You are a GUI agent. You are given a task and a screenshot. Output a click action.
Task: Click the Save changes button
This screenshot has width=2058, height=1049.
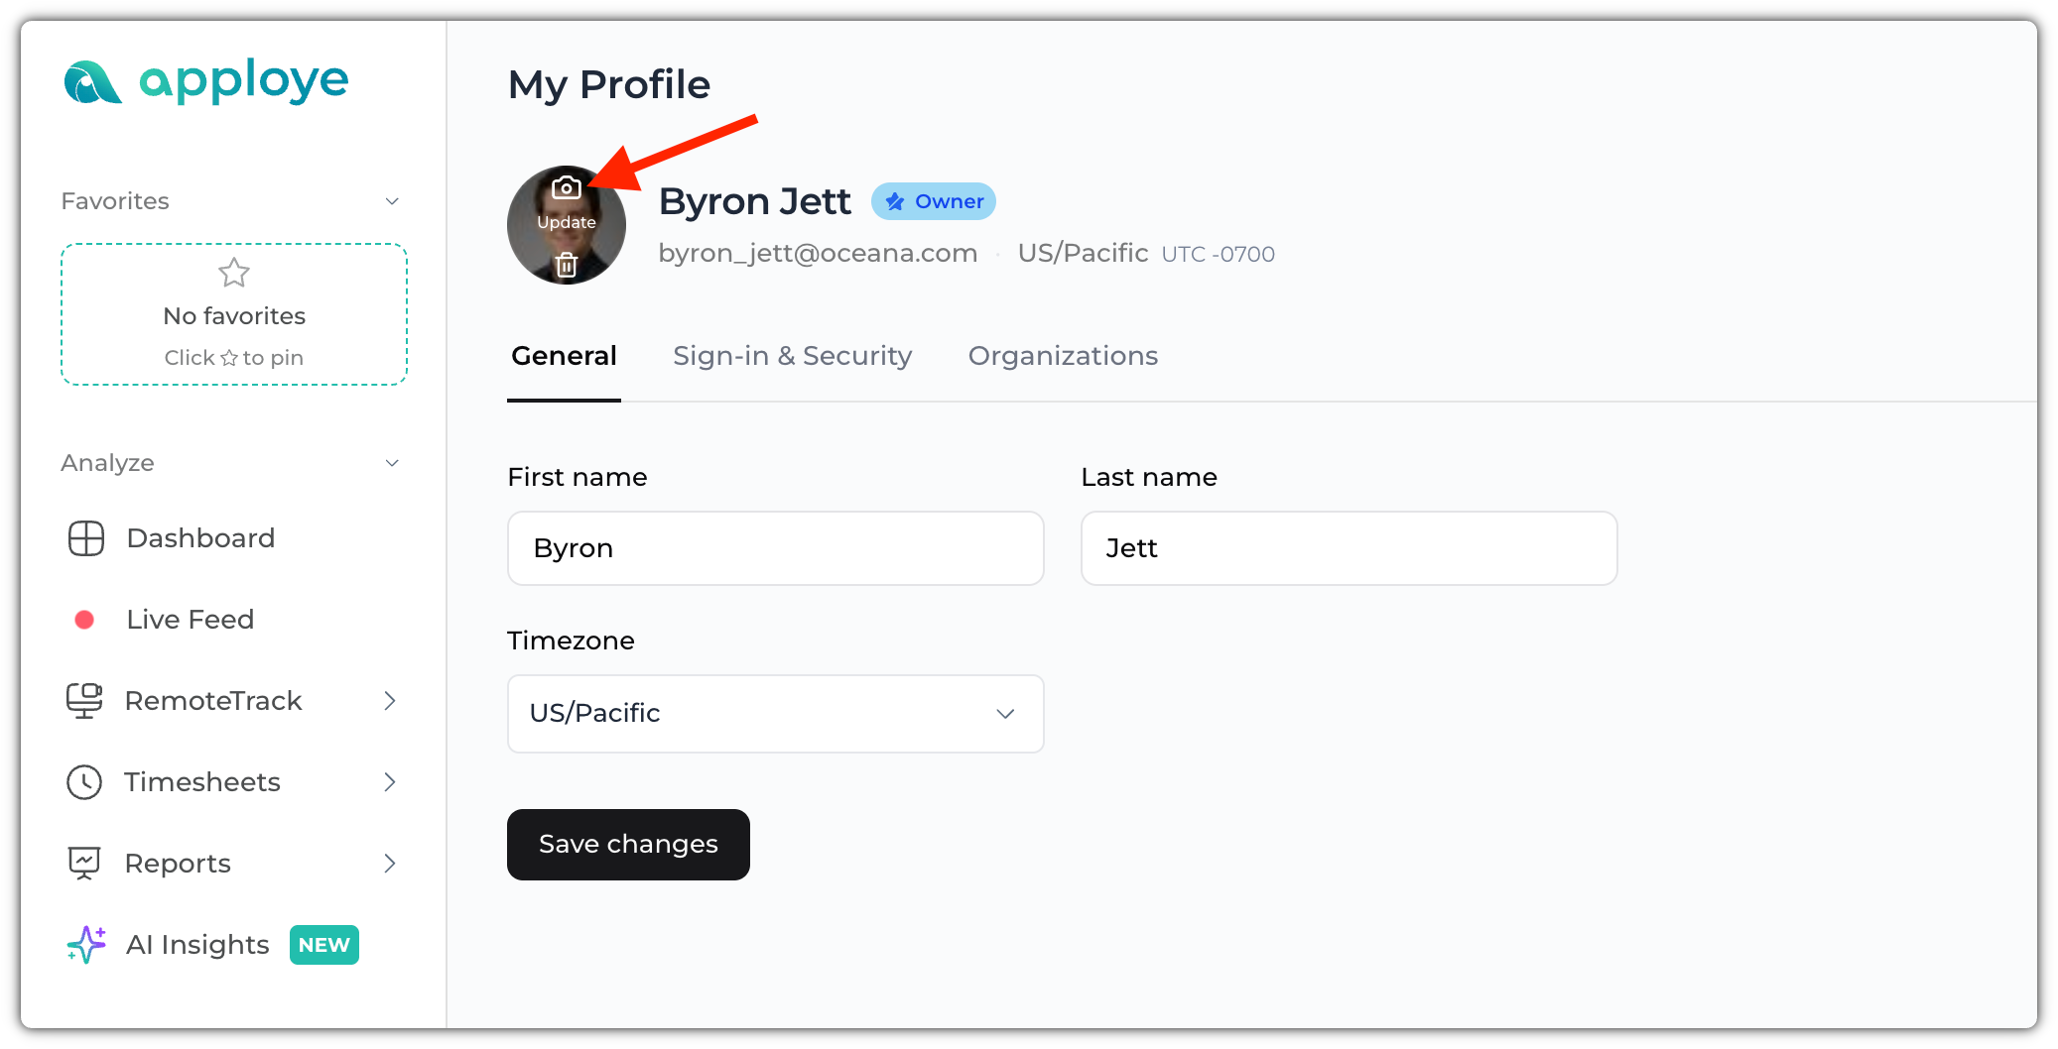coord(628,845)
